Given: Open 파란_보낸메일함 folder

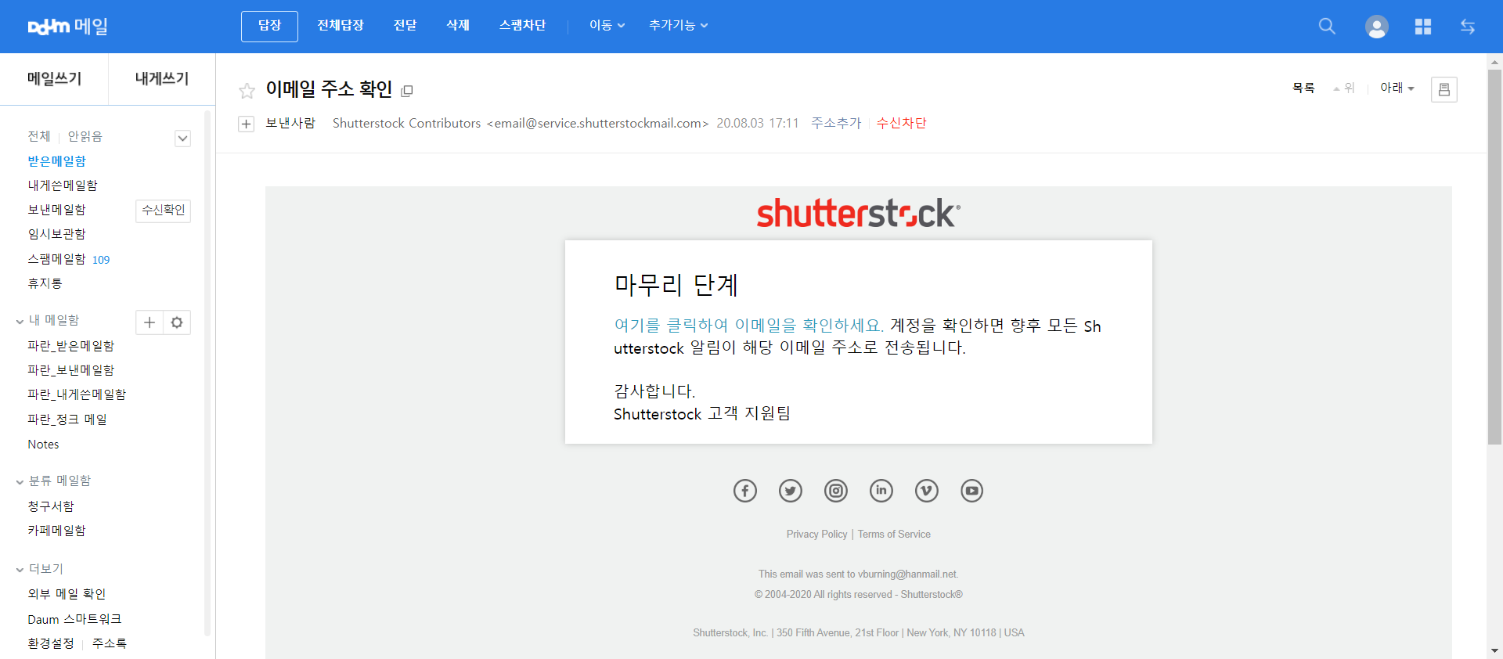Looking at the screenshot, I should [70, 370].
